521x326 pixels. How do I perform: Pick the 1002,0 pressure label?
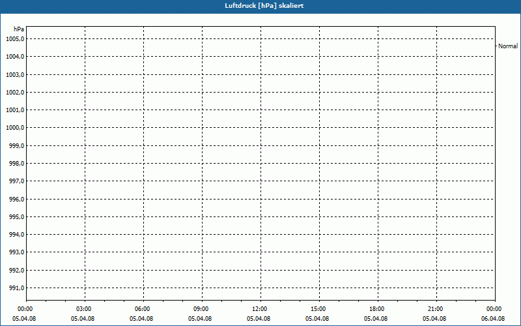click(x=15, y=92)
